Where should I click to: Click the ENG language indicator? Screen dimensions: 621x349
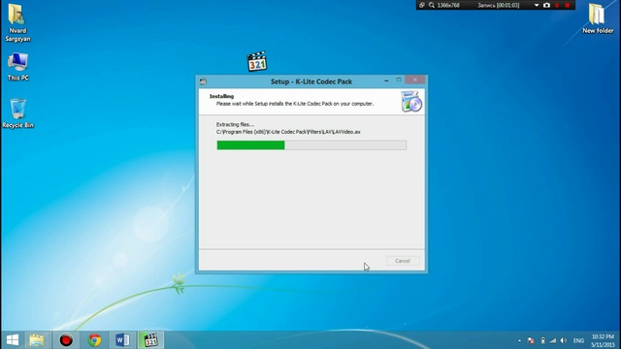(x=578, y=340)
